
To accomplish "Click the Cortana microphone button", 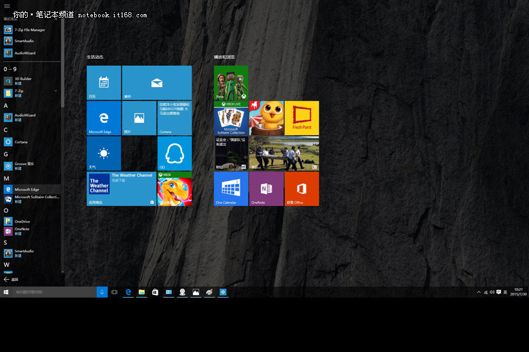I will [x=102, y=292].
